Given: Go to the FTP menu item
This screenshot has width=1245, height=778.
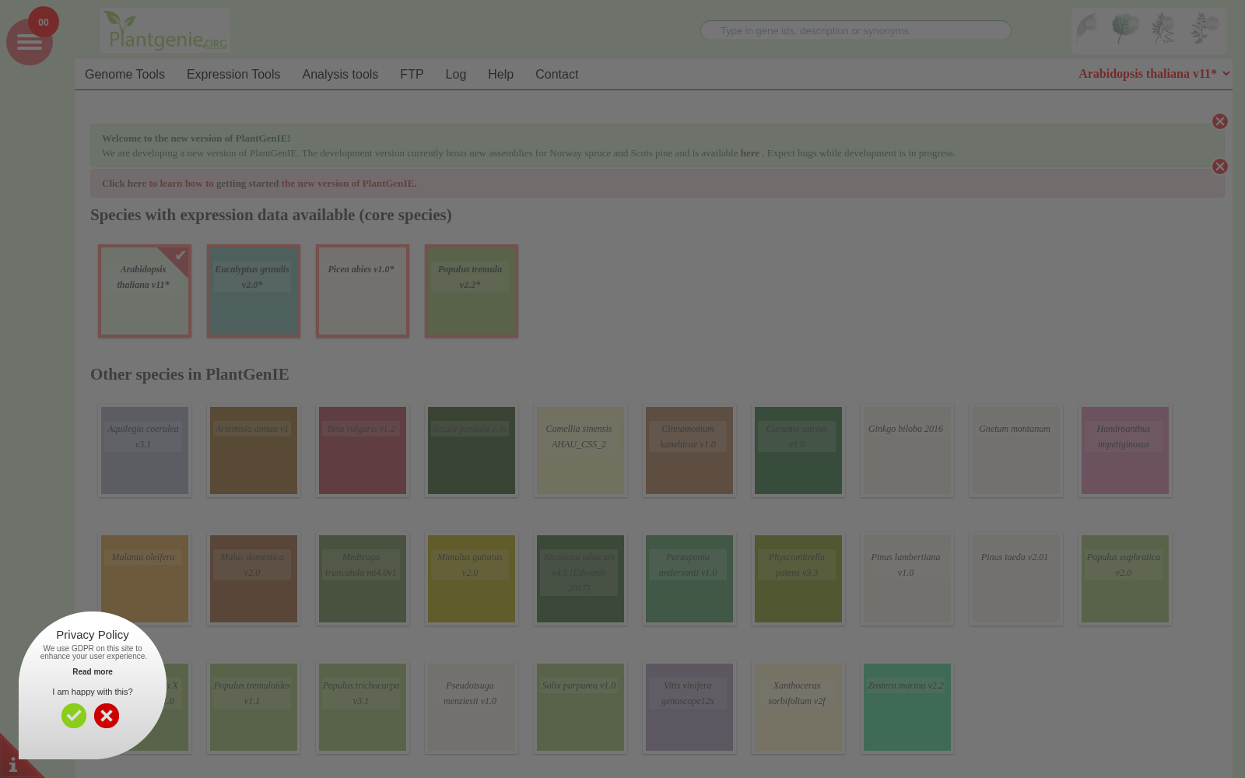Looking at the screenshot, I should tap(412, 75).
